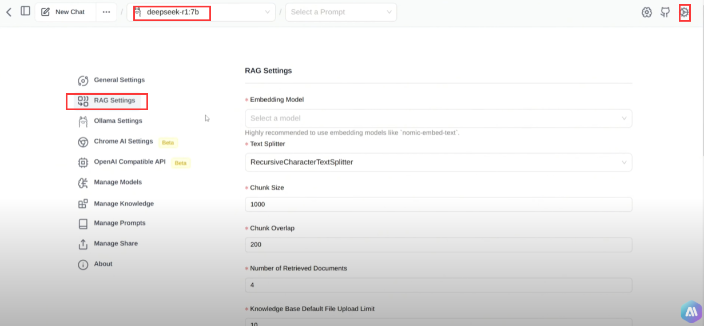704x326 pixels.
Task: Click the Chrome logo icon
Action: click(x=83, y=142)
